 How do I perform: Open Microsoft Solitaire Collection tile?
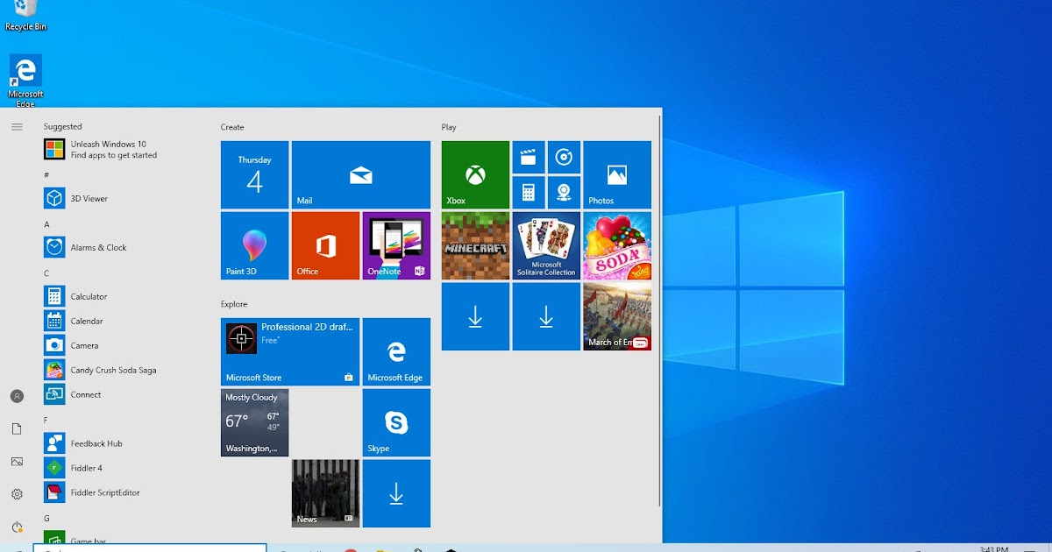[546, 245]
